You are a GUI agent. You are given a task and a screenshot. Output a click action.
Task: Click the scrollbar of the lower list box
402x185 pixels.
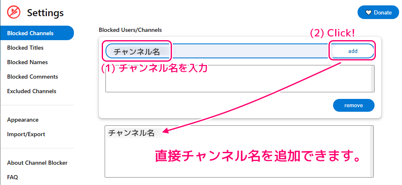tap(372, 151)
